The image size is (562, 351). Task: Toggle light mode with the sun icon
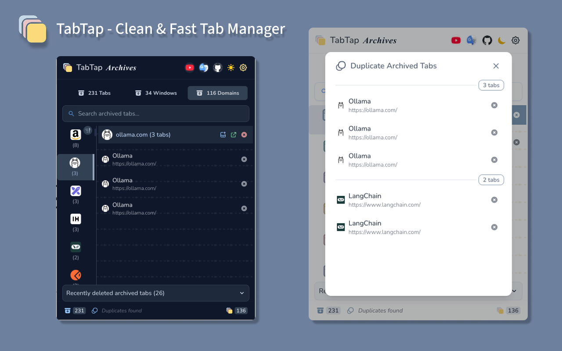point(231,68)
